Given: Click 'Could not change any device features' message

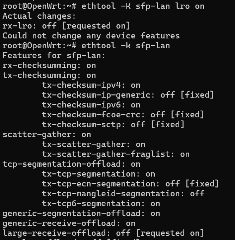Looking at the screenshot, I should 91,36.
